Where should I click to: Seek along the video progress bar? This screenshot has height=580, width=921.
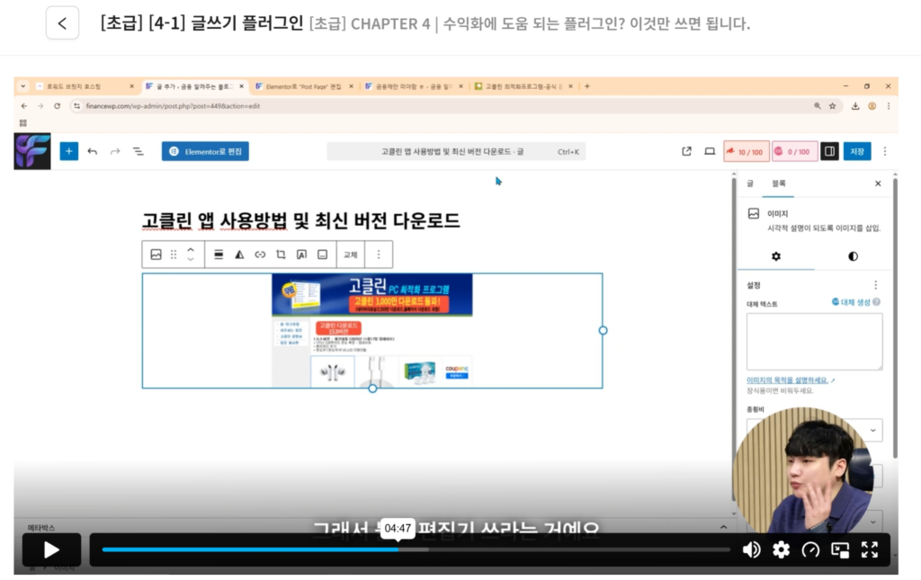[x=416, y=549]
